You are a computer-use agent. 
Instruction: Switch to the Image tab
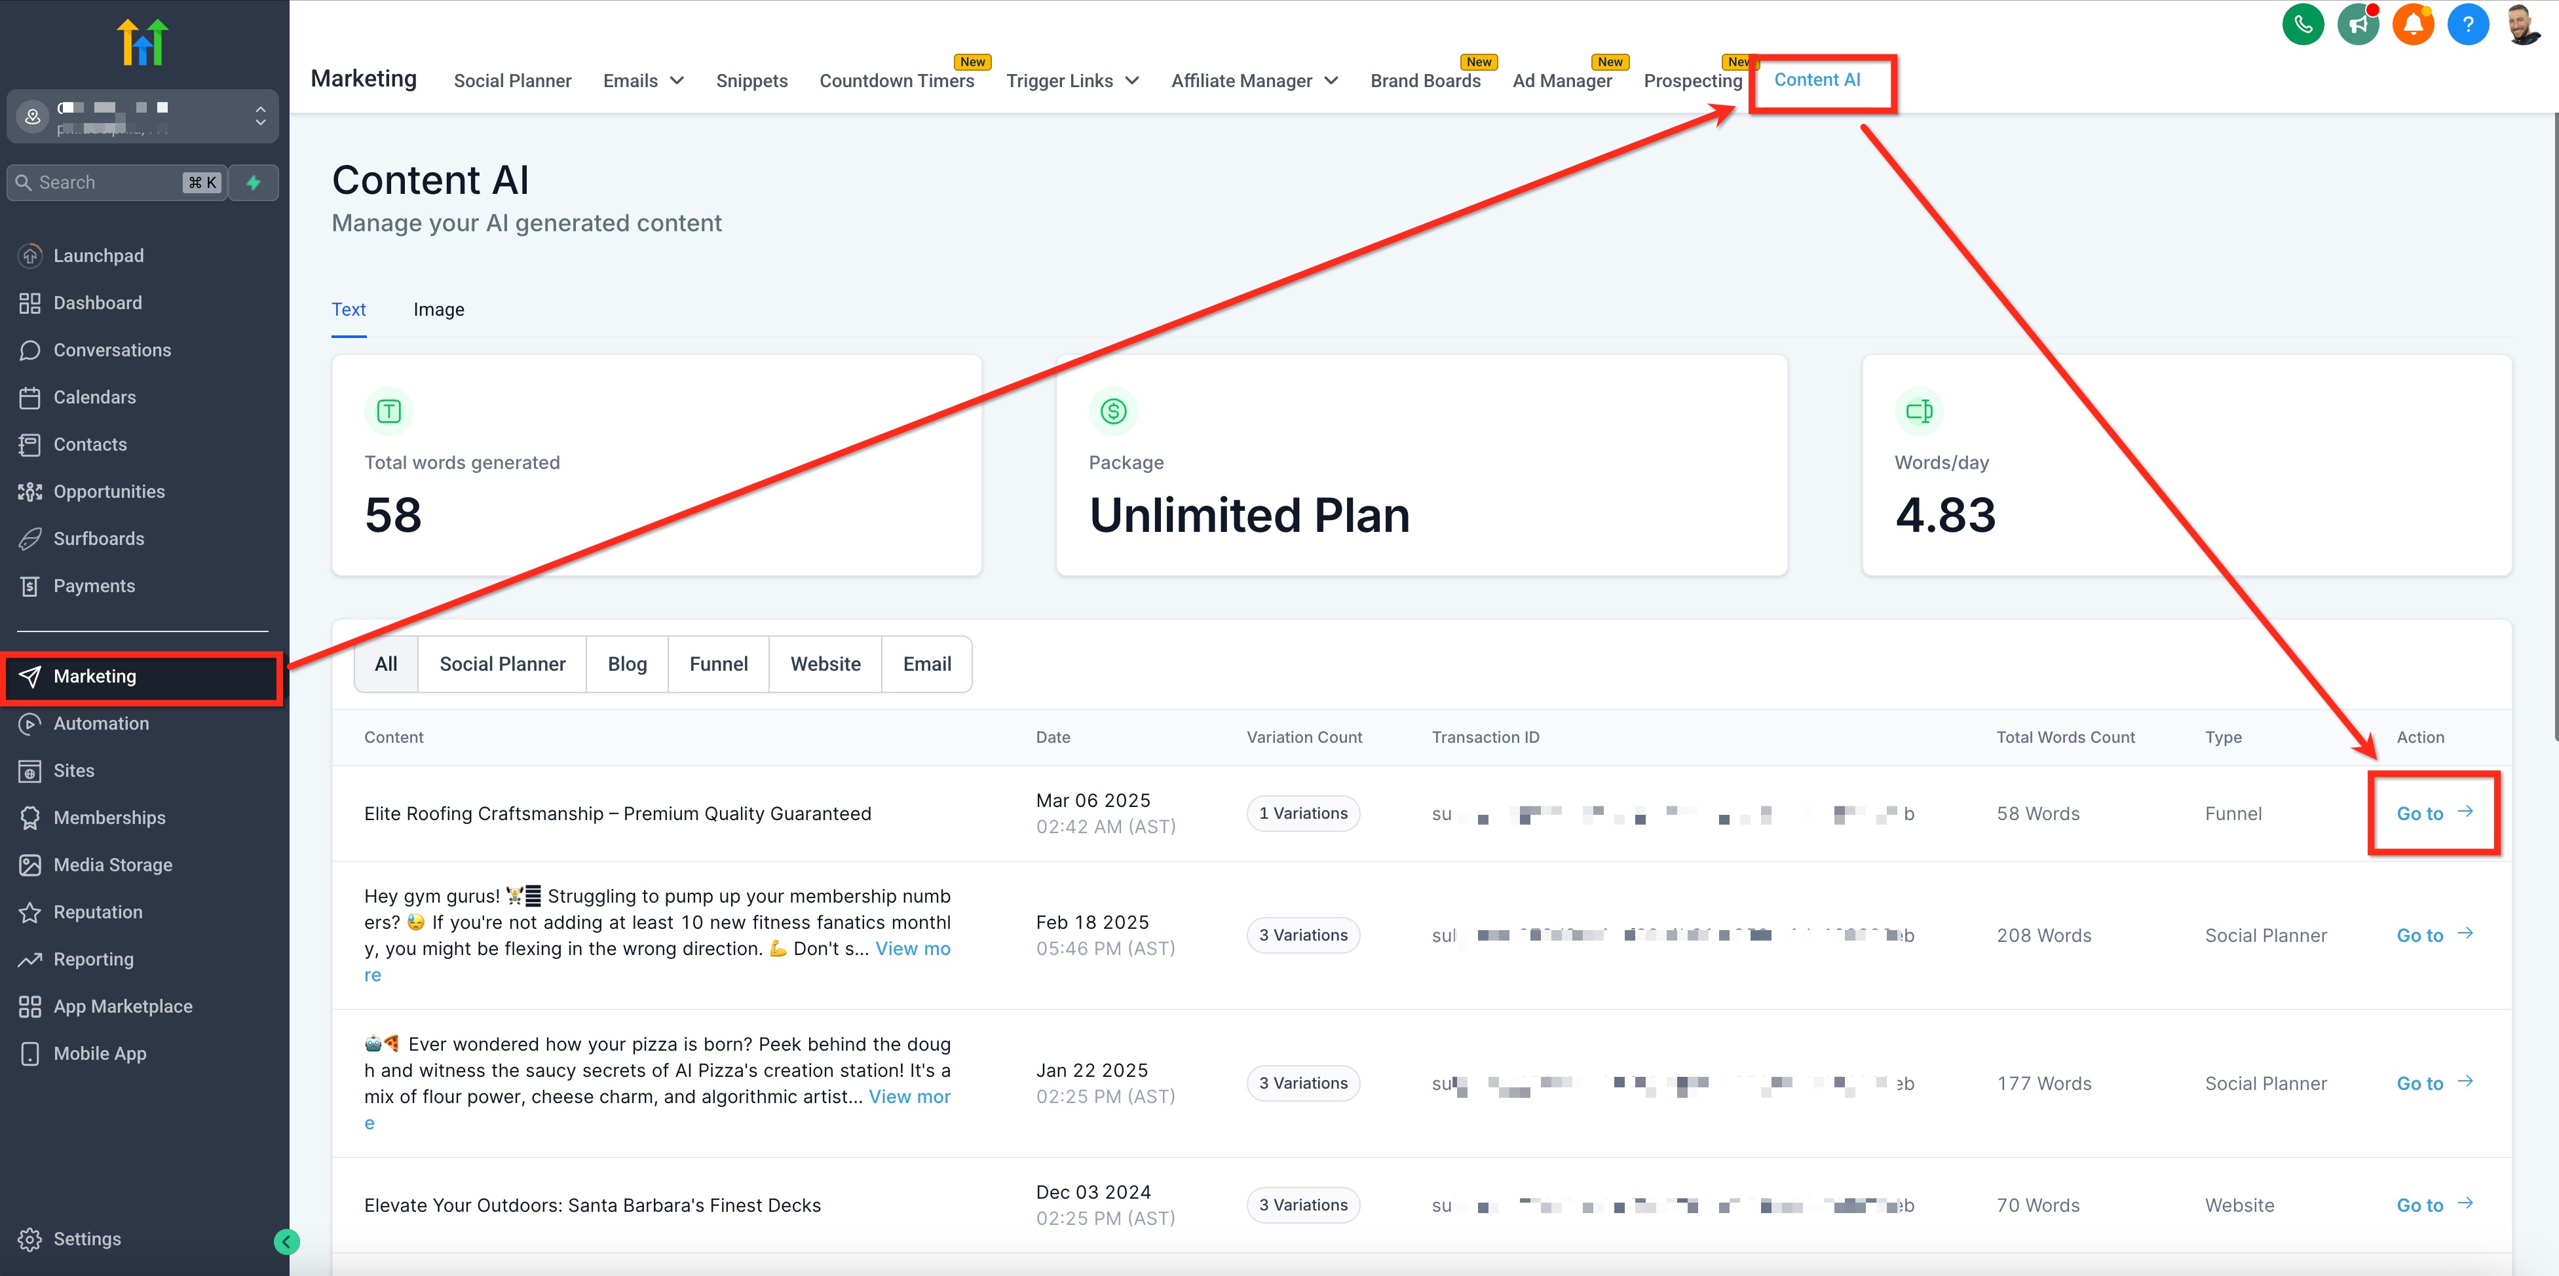tap(438, 310)
